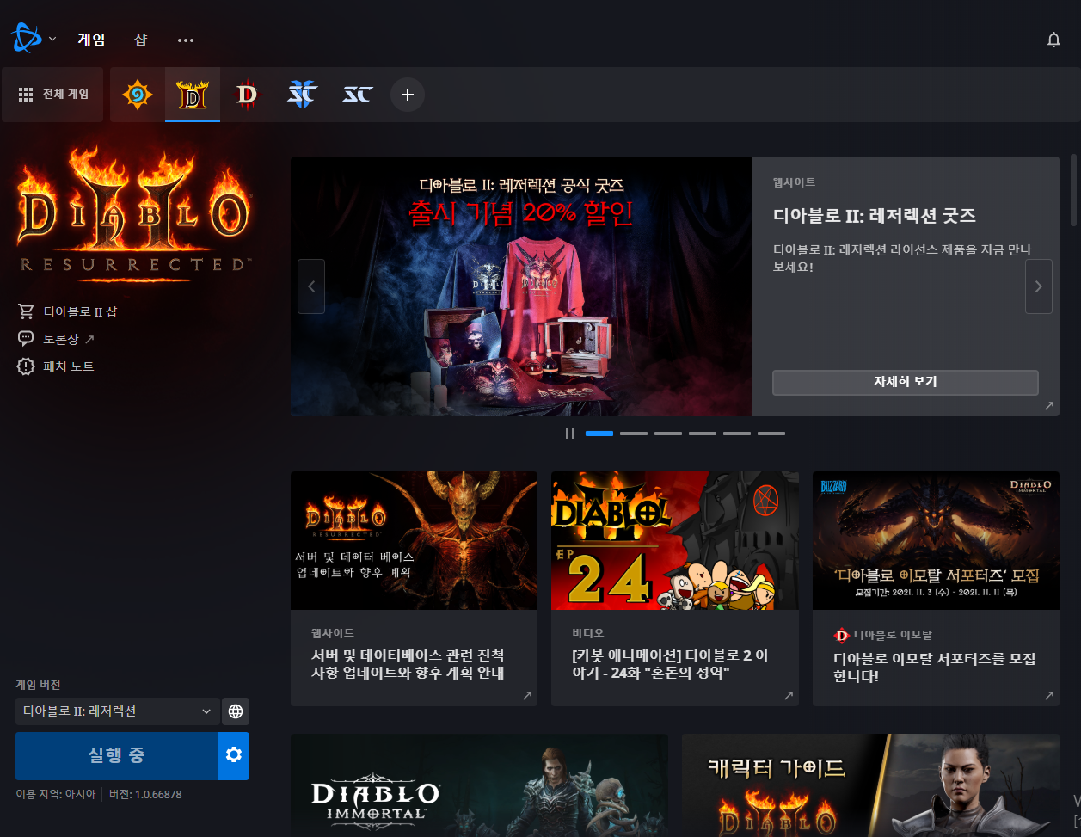Click the 실행 중 play button
This screenshot has width=1081, height=837.
[x=116, y=756]
